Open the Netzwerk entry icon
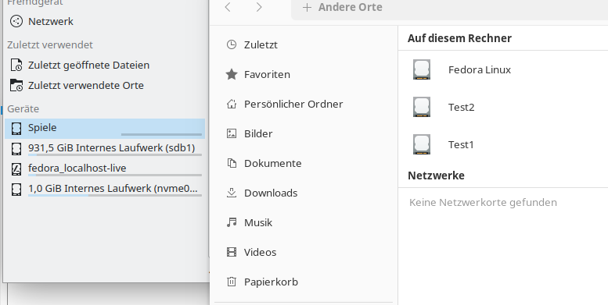 (x=16, y=21)
